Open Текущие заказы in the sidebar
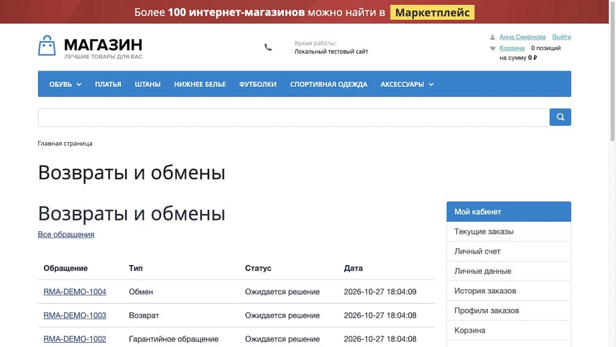Image resolution: width=616 pixels, height=347 pixels. tap(509, 232)
